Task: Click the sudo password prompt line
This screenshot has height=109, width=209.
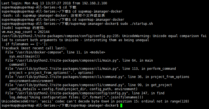Action: [x=24, y=28]
